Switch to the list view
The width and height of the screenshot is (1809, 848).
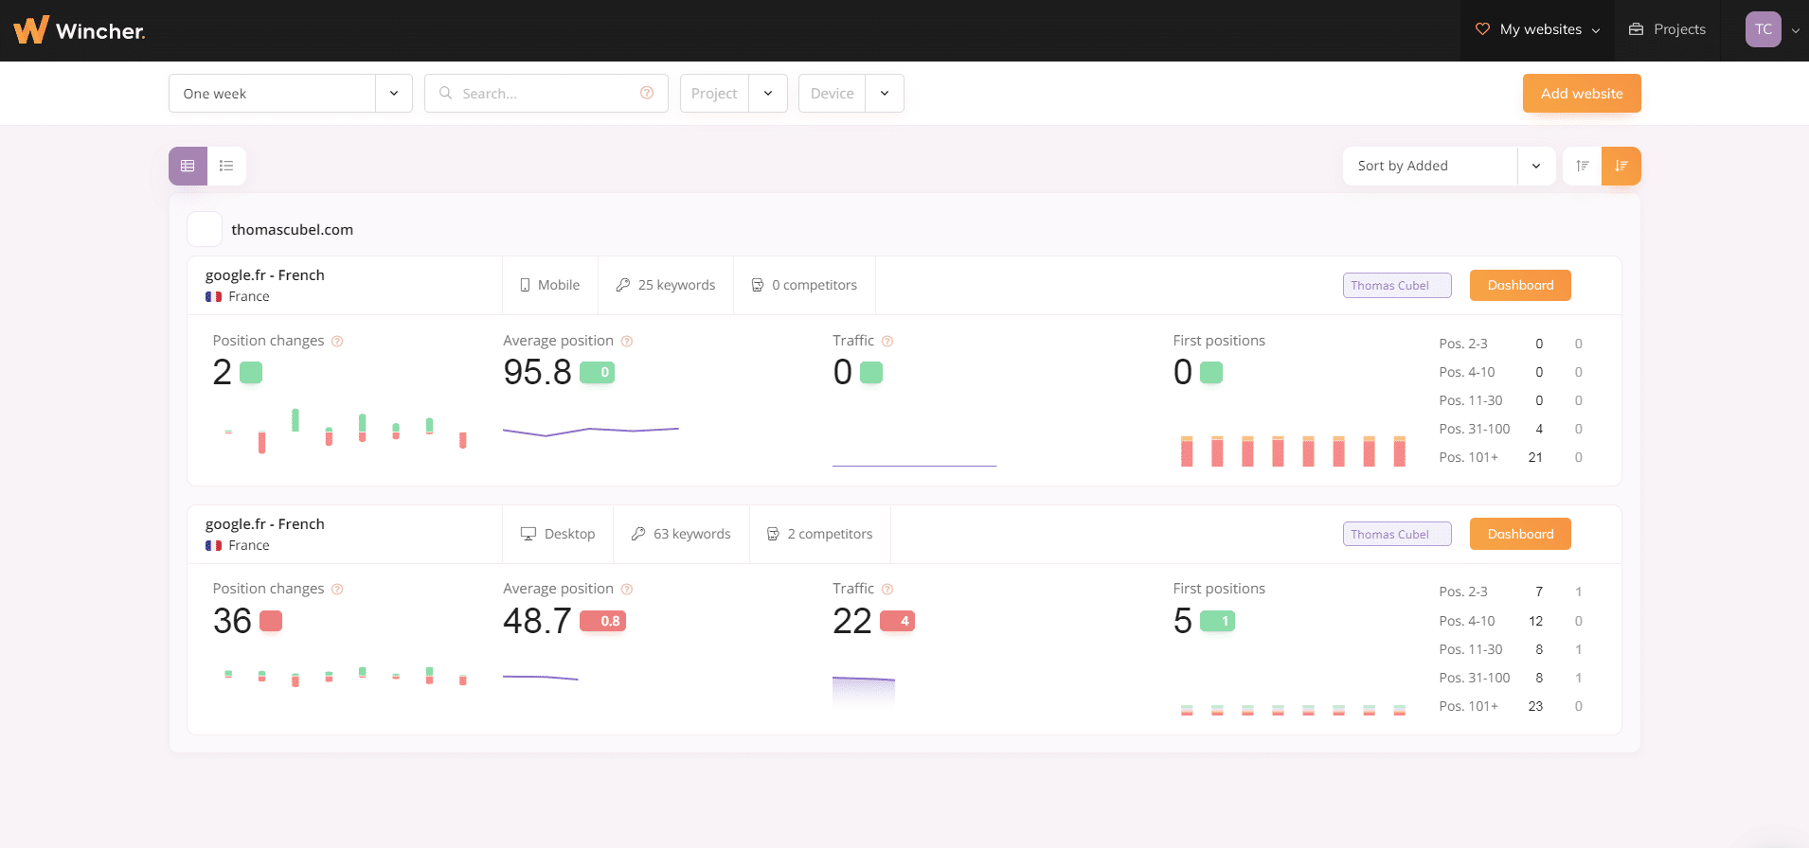(x=226, y=166)
